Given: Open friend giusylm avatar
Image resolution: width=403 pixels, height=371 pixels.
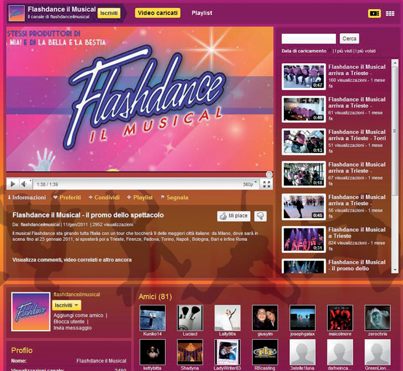Looking at the screenshot, I should point(265,318).
